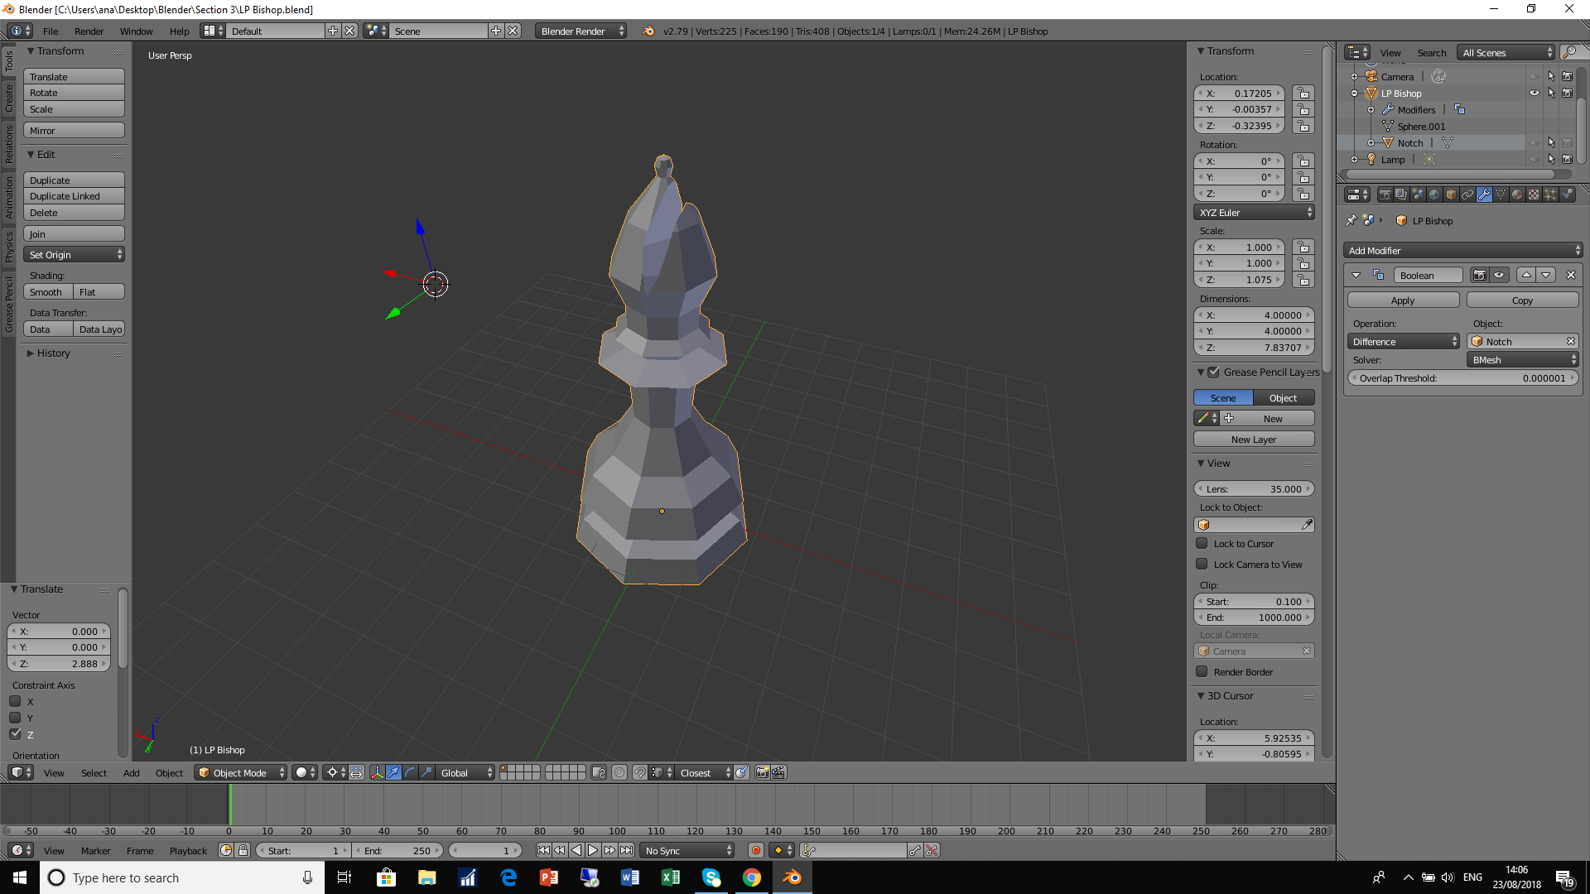This screenshot has width=1590, height=894.
Task: Click the Scale manipulator icon
Action: coord(427,772)
